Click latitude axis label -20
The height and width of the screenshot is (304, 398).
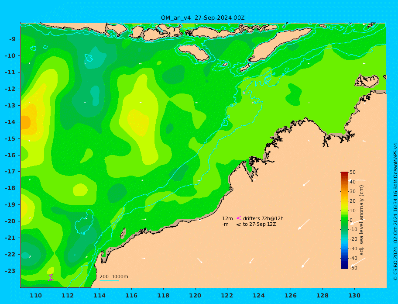pos(10,221)
